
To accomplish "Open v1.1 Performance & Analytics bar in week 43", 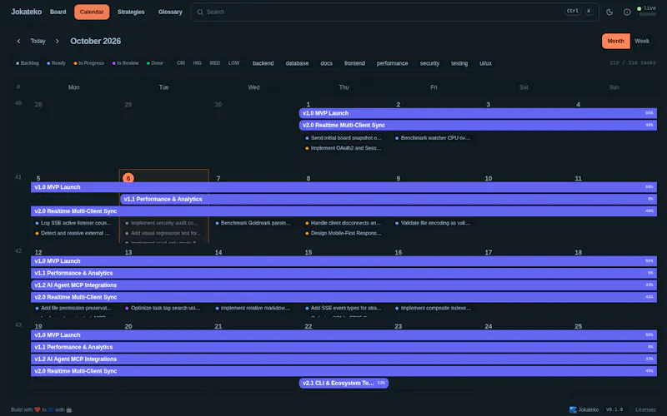I will tap(344, 347).
